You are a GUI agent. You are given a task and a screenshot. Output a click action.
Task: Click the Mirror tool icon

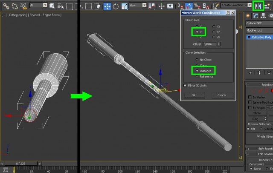(x=258, y=6)
